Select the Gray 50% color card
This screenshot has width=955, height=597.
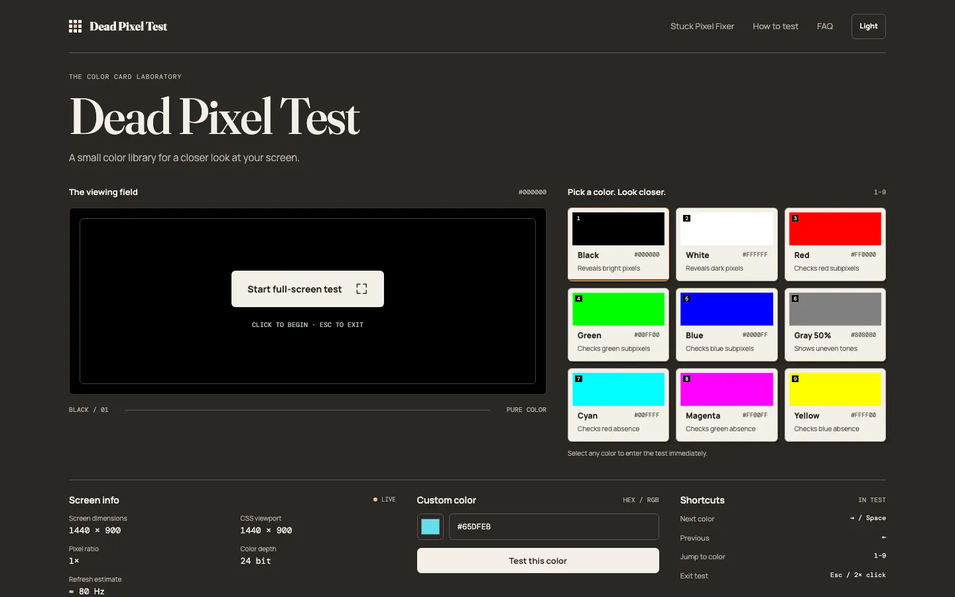(x=835, y=324)
